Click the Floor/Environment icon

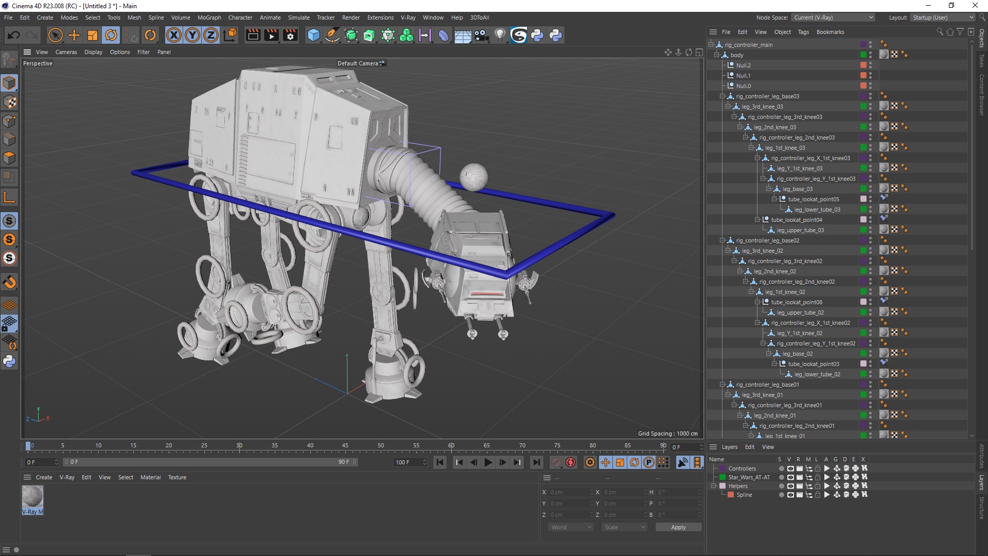pyautogui.click(x=463, y=35)
